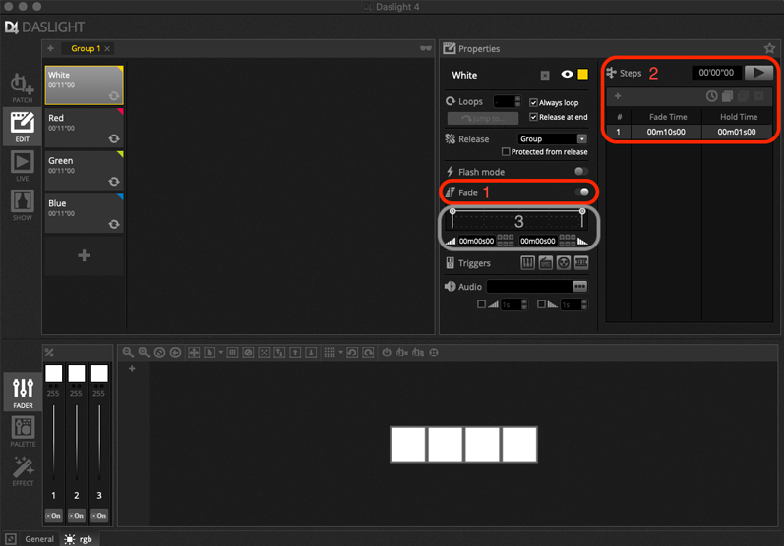Image resolution: width=784 pixels, height=546 pixels.
Task: Click the power icon in fixture toolbar
Action: (387, 353)
